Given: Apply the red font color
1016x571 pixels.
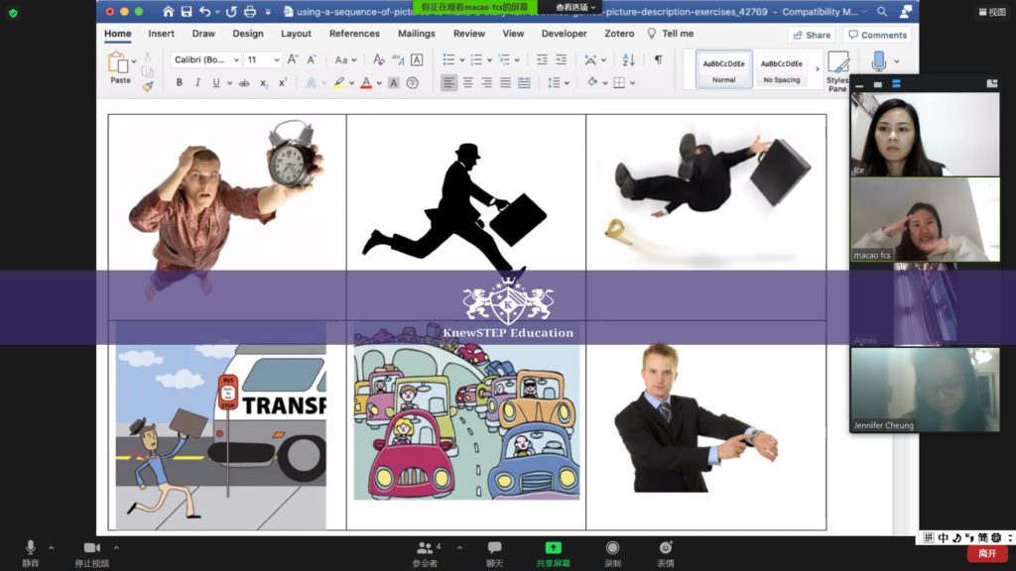Looking at the screenshot, I should [x=366, y=83].
